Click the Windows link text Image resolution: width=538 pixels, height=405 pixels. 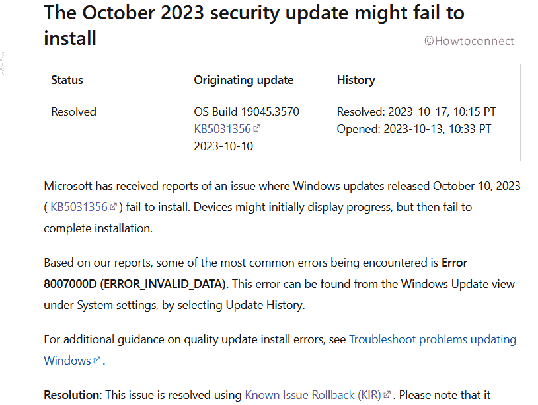pos(67,361)
